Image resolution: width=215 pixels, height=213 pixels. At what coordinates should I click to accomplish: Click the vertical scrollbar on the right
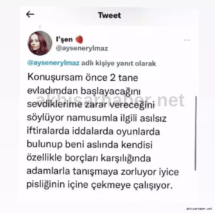click(196, 133)
